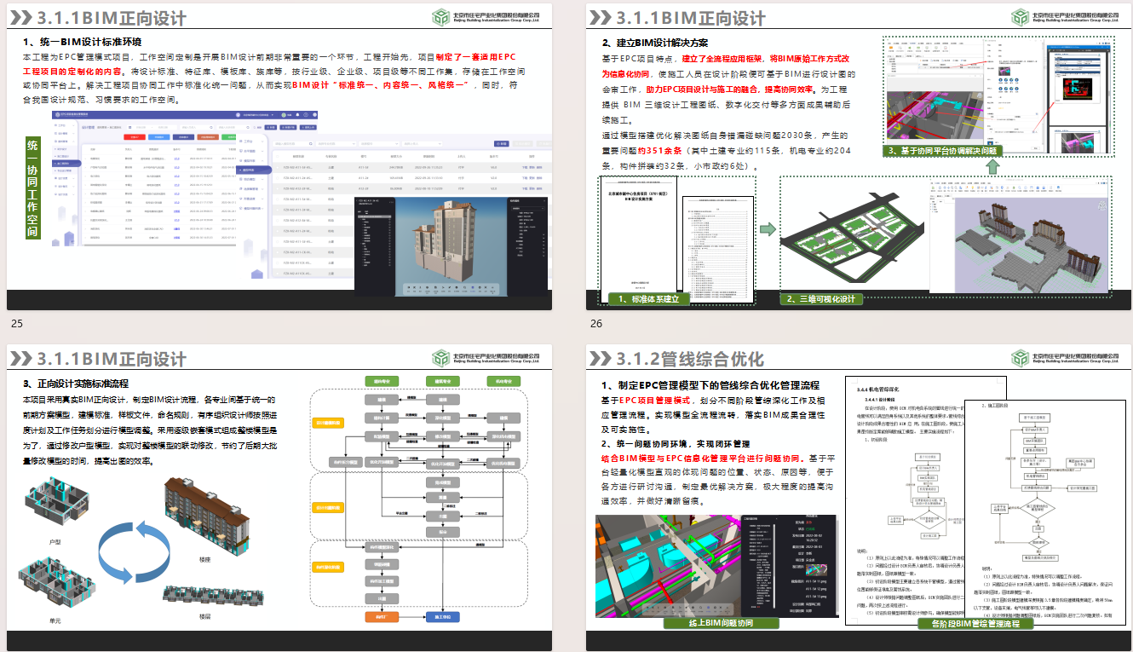Click the green upward arrow on slide 26
This screenshot has height=652, width=1133.
tap(992, 166)
